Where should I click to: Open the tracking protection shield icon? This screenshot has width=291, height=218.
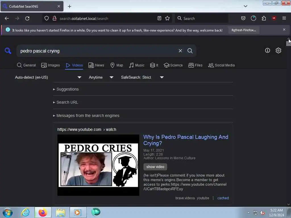tap(47, 18)
